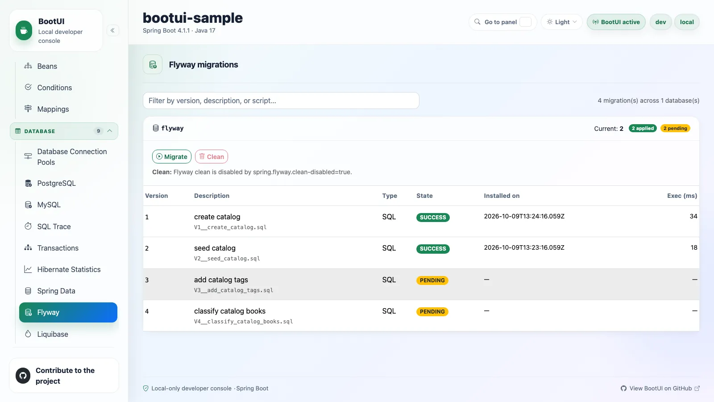Image resolution: width=714 pixels, height=402 pixels.
Task: Click the MySQL database icon
Action: click(x=28, y=205)
